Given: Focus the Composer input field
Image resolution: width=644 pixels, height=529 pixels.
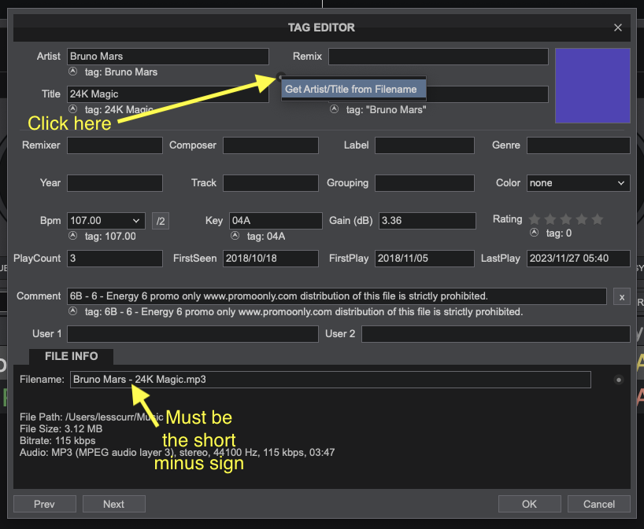Looking at the screenshot, I should coord(271,145).
